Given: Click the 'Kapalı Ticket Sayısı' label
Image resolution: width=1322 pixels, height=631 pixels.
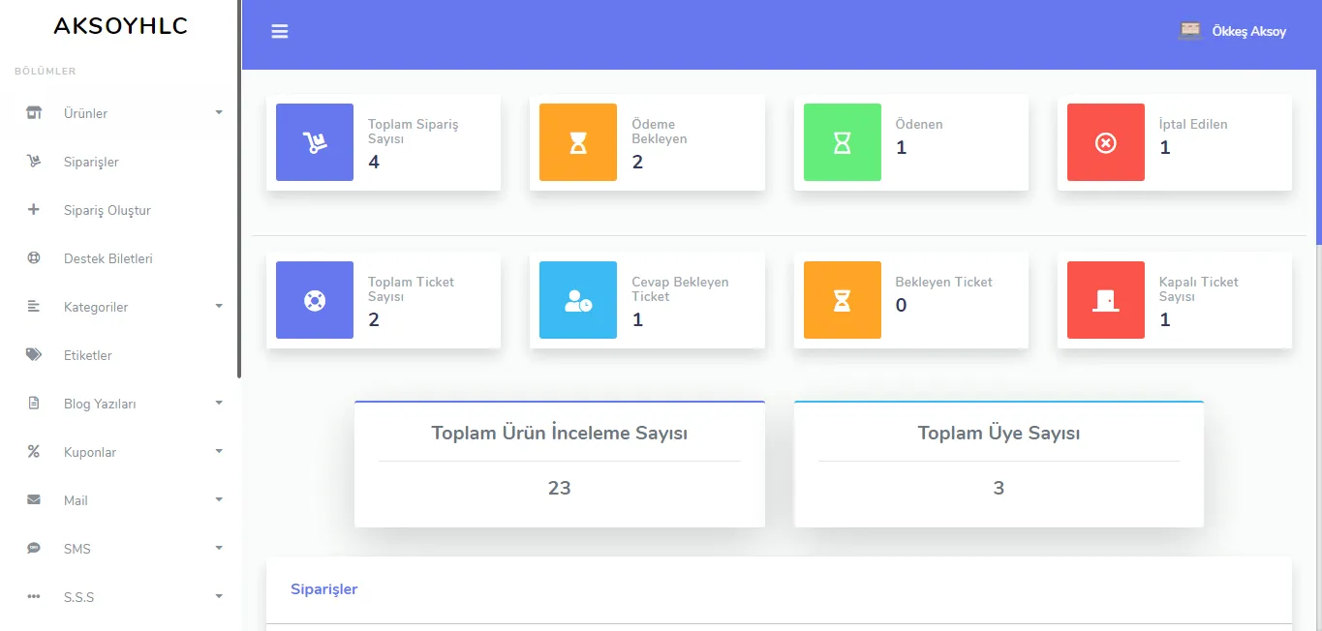Looking at the screenshot, I should (1199, 289).
